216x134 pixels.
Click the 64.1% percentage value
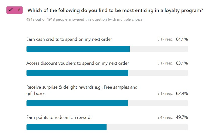(182, 39)
